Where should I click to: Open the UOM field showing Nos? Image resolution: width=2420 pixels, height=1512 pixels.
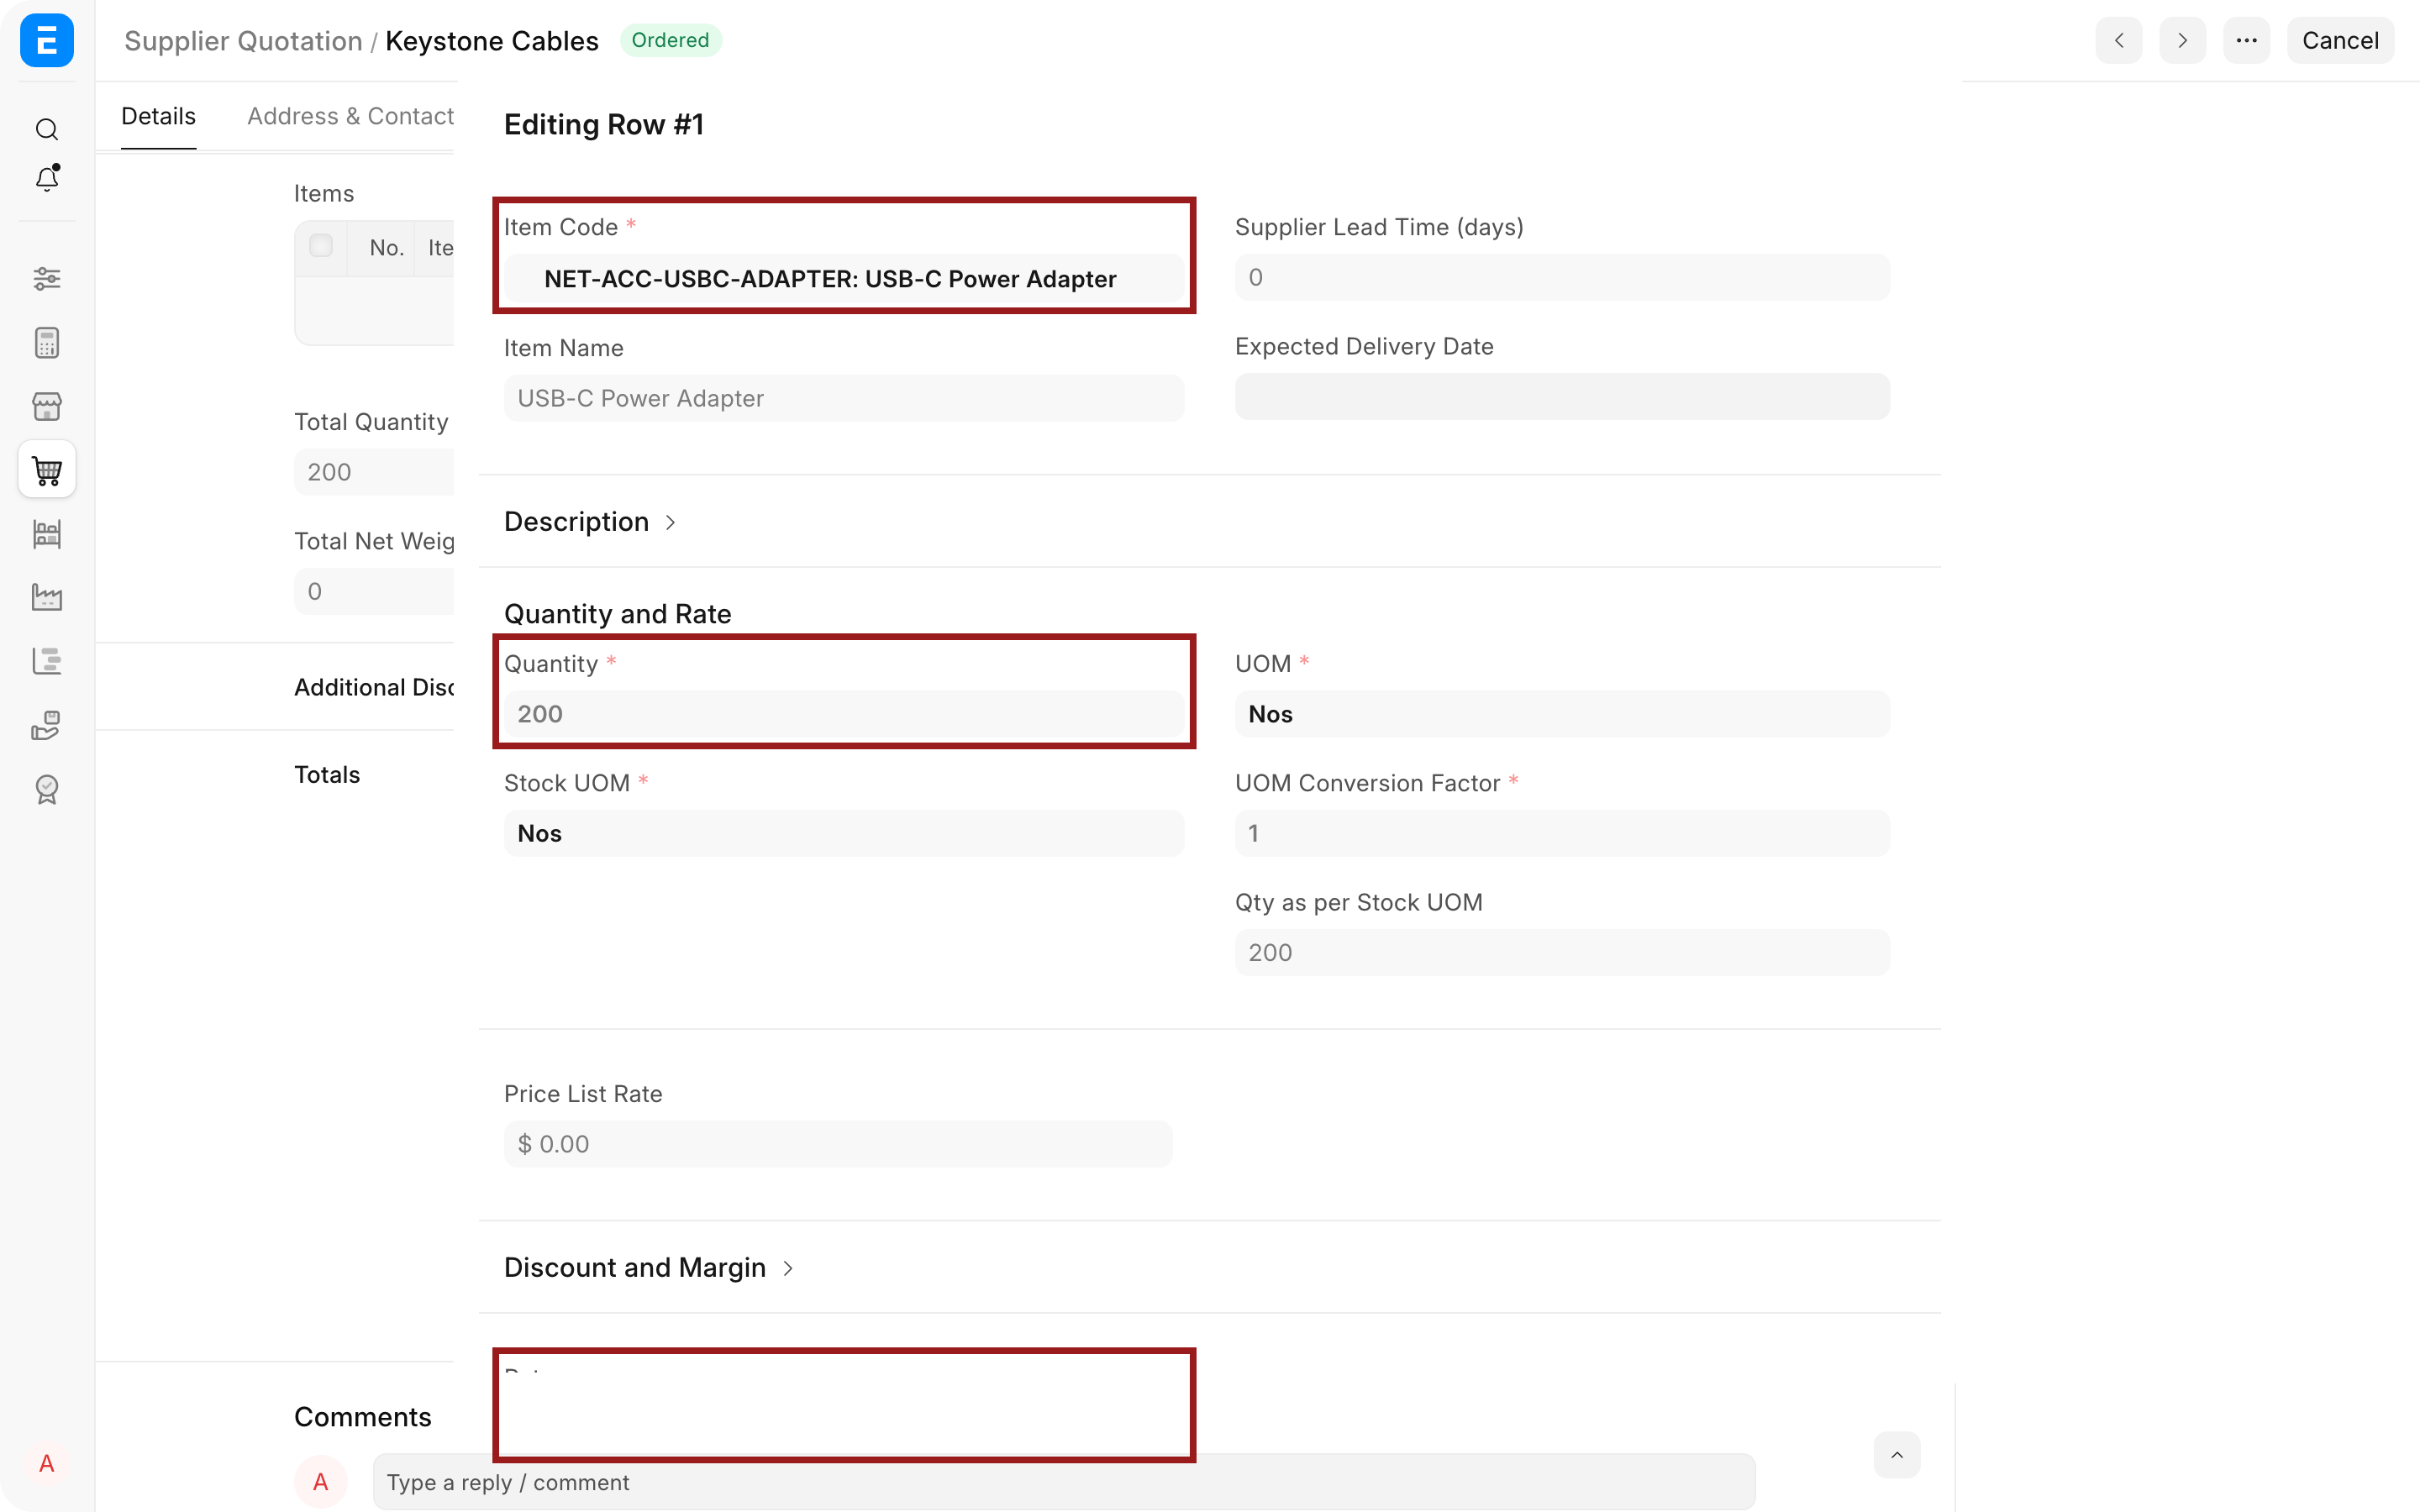click(1562, 714)
